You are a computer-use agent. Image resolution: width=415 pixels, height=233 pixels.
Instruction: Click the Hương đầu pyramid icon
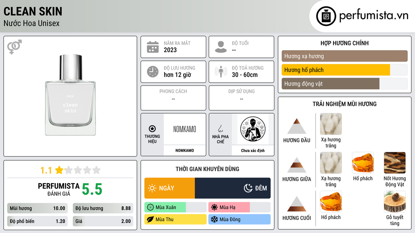297,126
